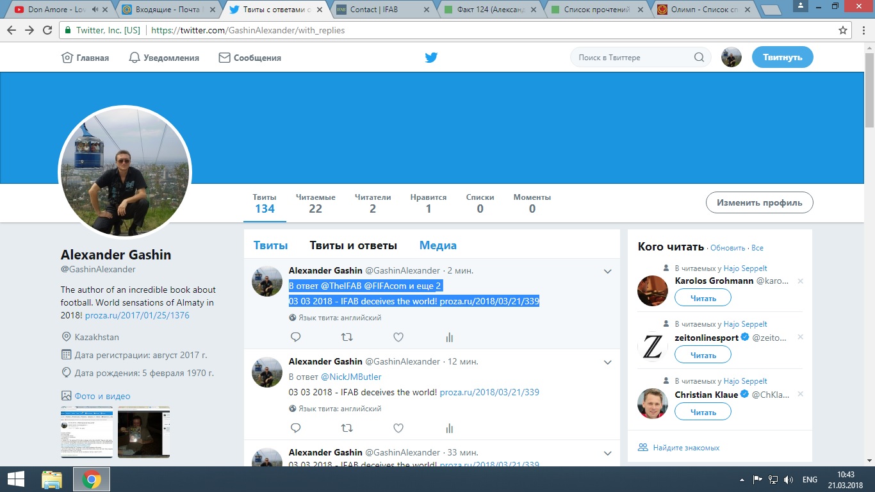This screenshot has width=875, height=492.
Task: Show hidden tray icons arrow
Action: point(741,479)
